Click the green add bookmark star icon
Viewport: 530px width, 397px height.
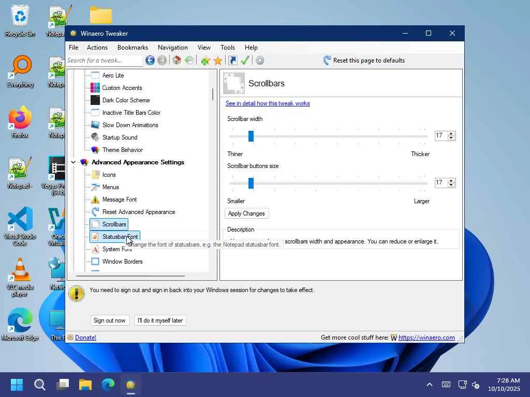(205, 60)
